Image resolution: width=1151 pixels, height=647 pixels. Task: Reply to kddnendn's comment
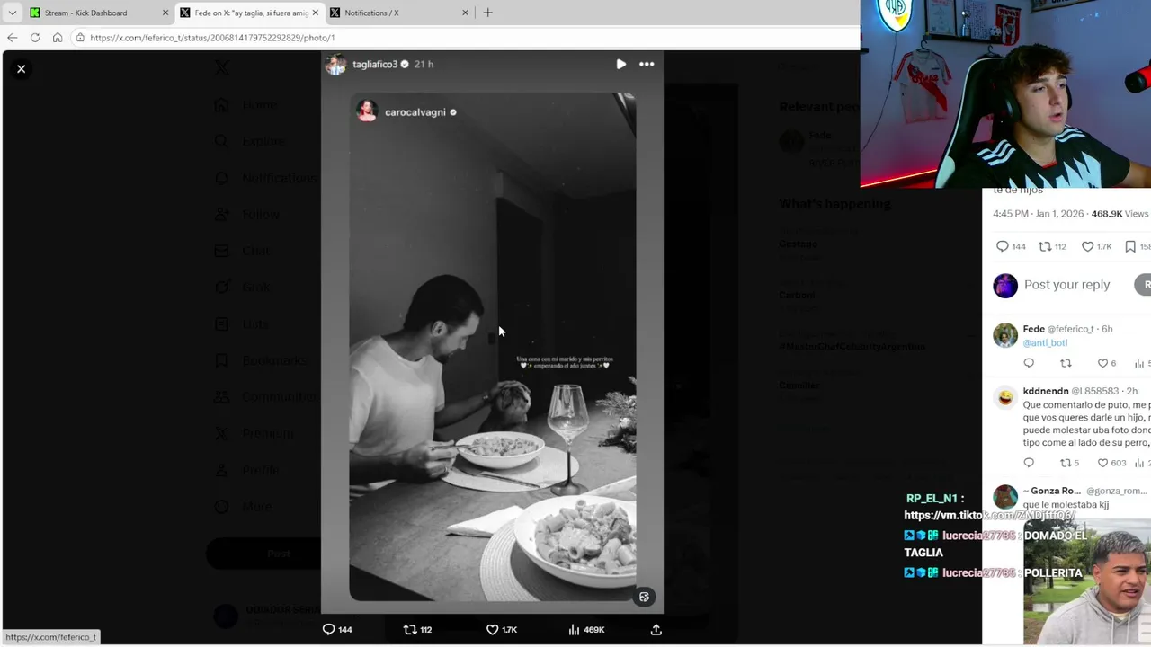tap(1029, 463)
